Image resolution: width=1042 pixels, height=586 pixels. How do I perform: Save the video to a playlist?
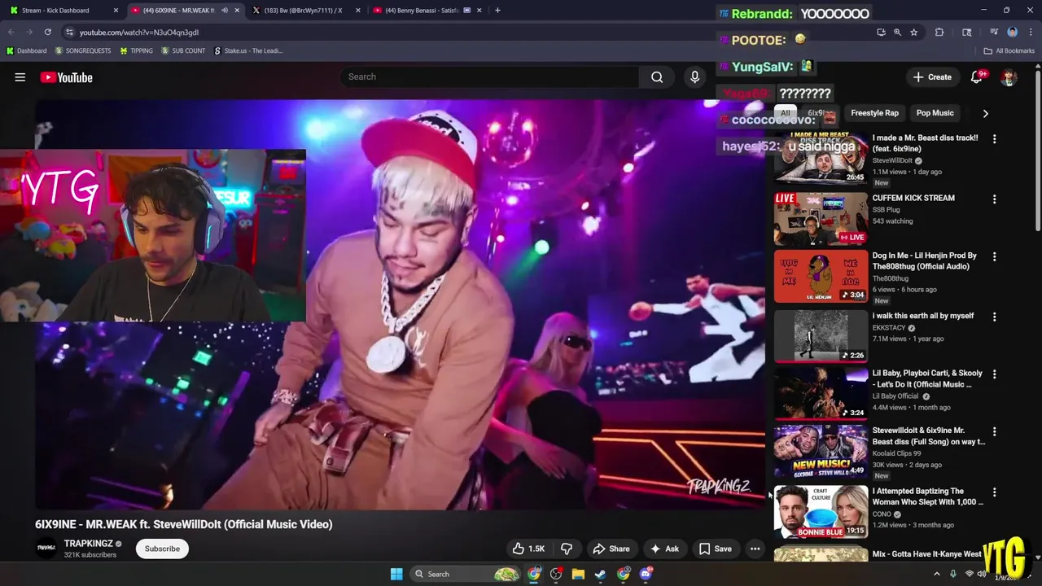[x=716, y=549]
